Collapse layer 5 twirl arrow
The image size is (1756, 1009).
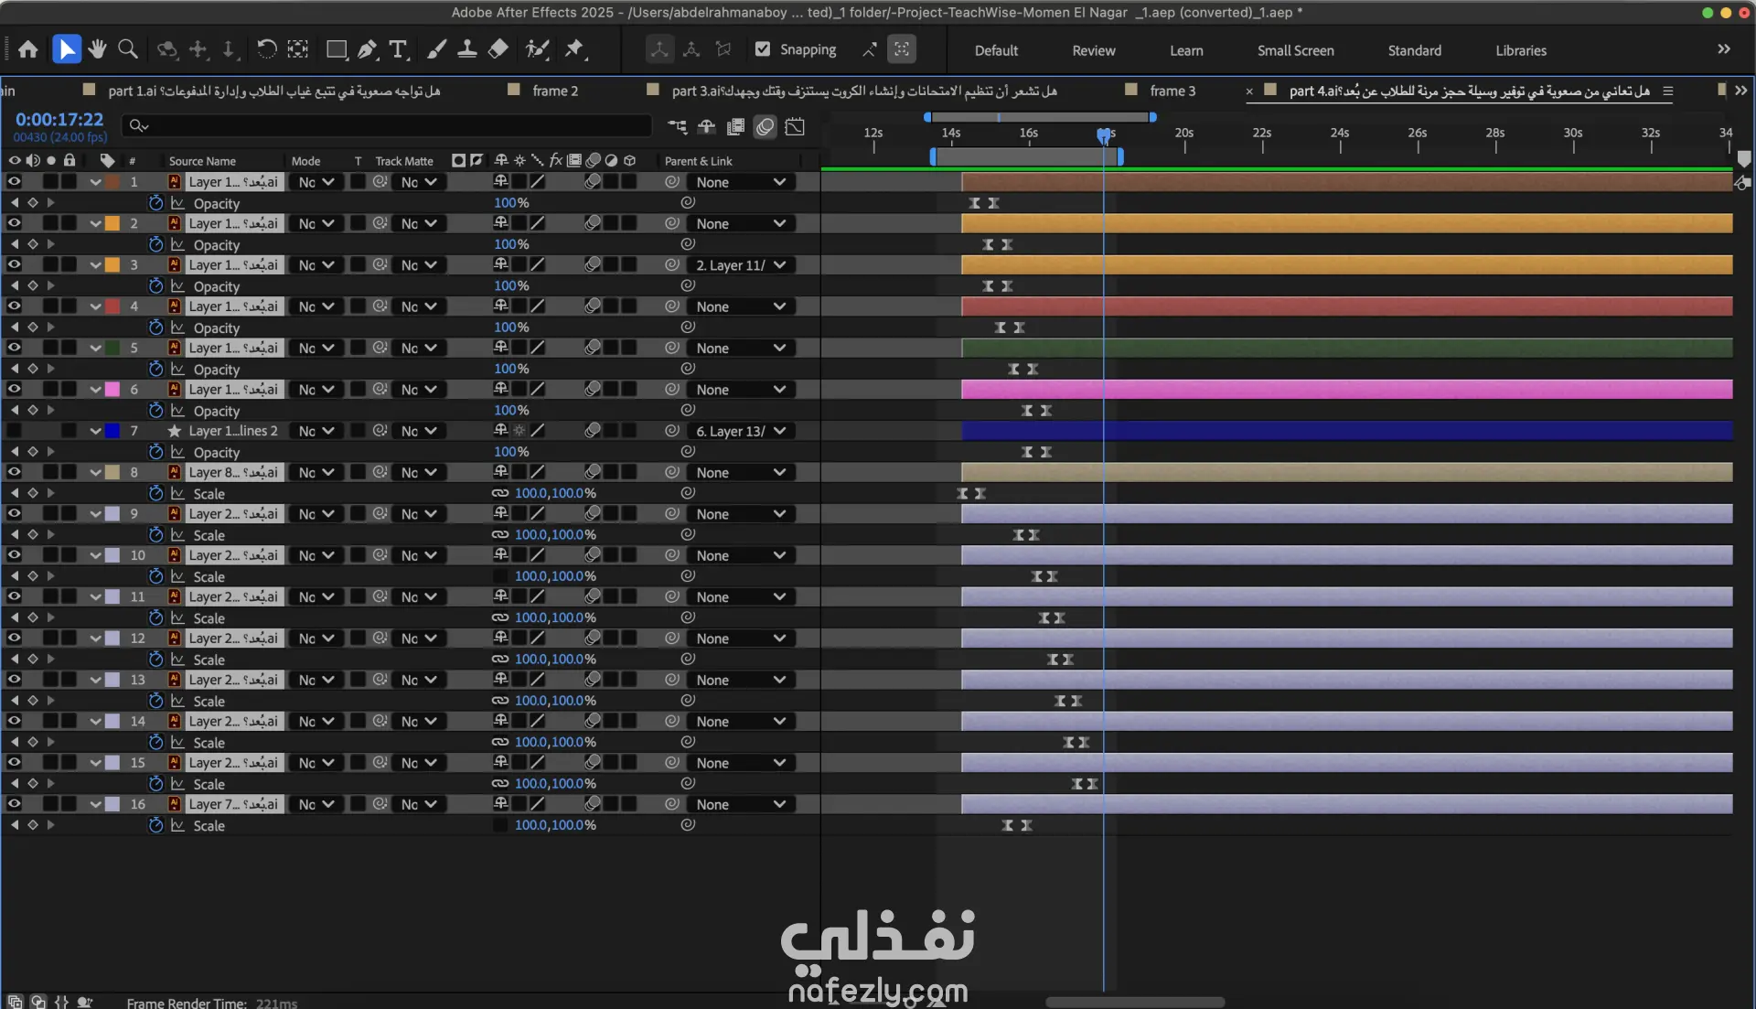point(95,349)
